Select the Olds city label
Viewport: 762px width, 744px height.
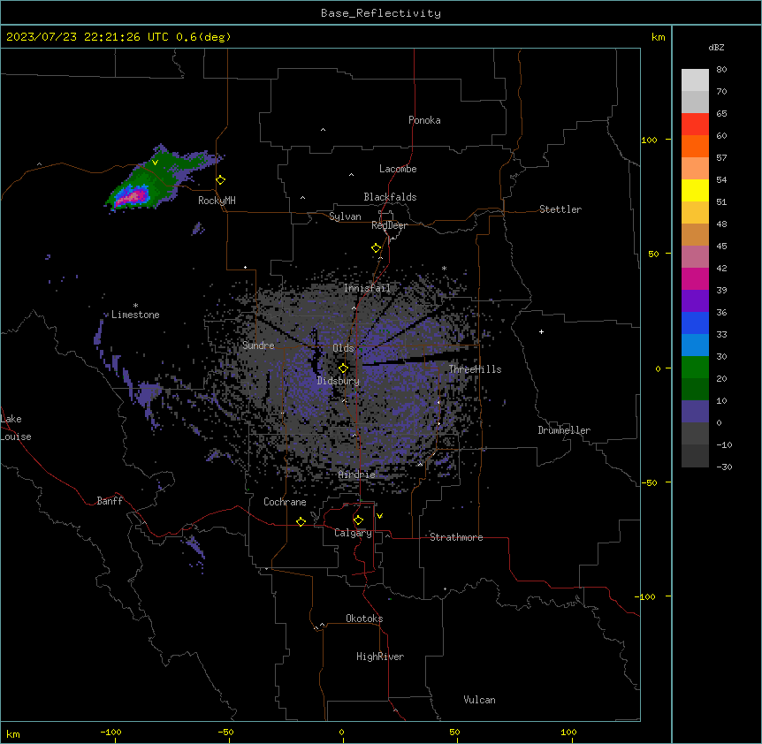343,348
